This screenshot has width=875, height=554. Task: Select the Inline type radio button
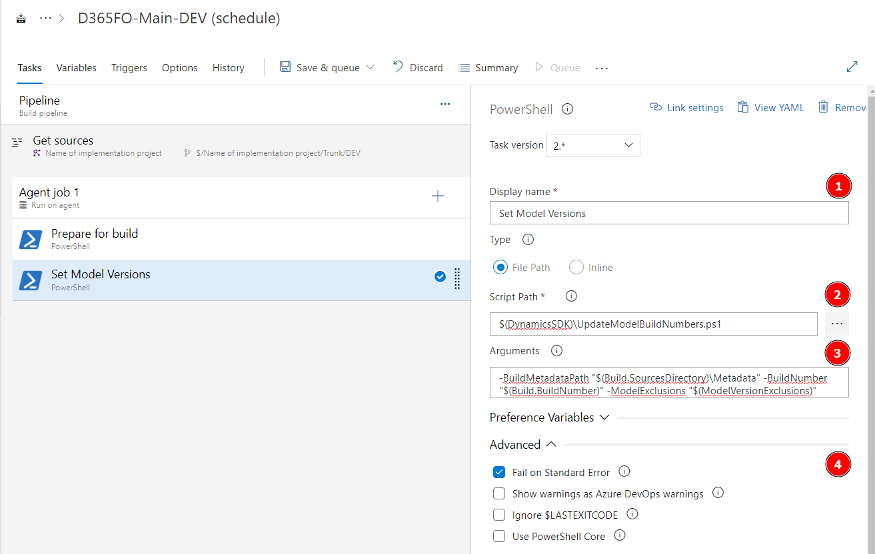coord(576,267)
